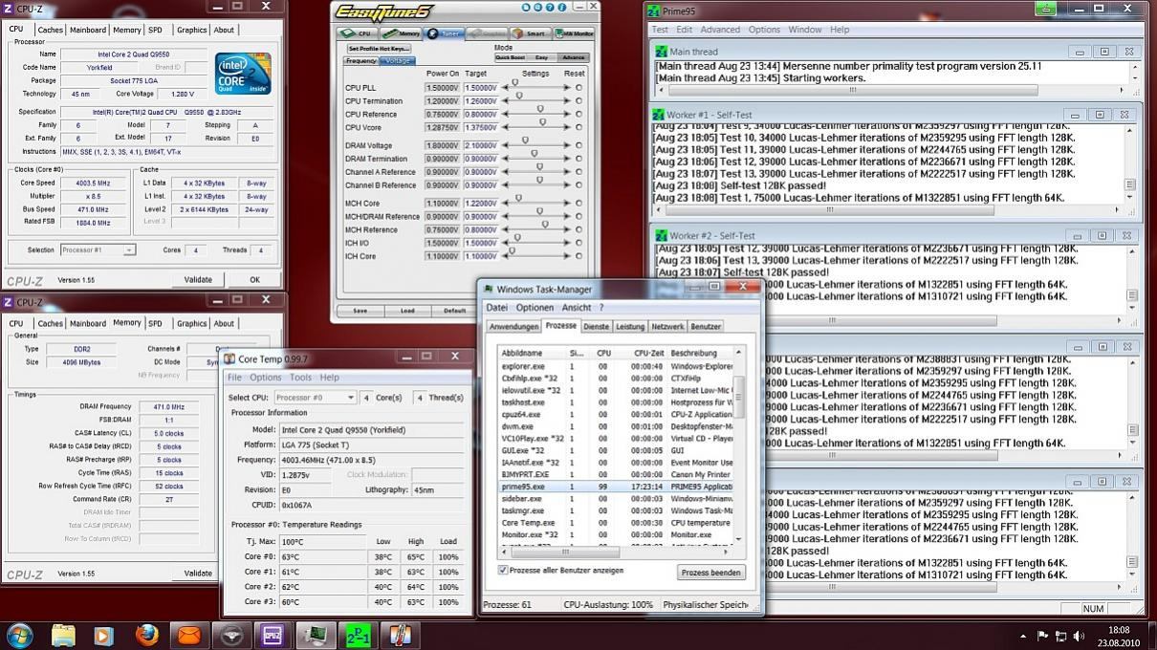
Task: Open EasyTune6 Memory tab with RAM icon
Action: tap(403, 33)
